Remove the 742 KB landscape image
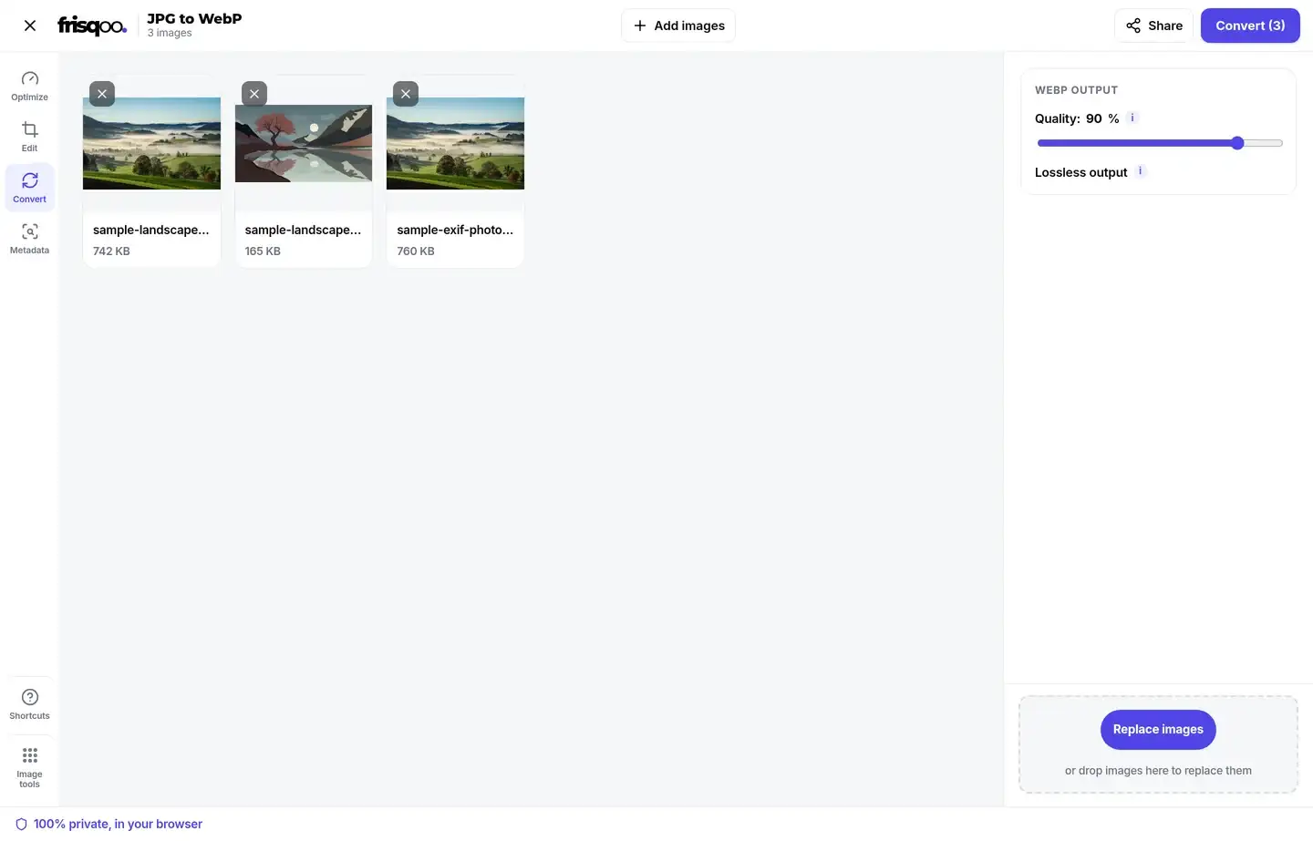Viewport: 1313px width, 841px height. pyautogui.click(x=102, y=94)
